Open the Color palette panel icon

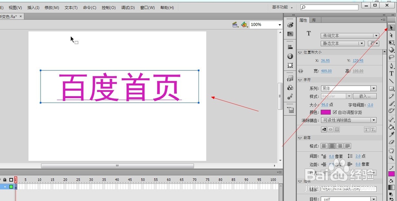[x=290, y=25]
